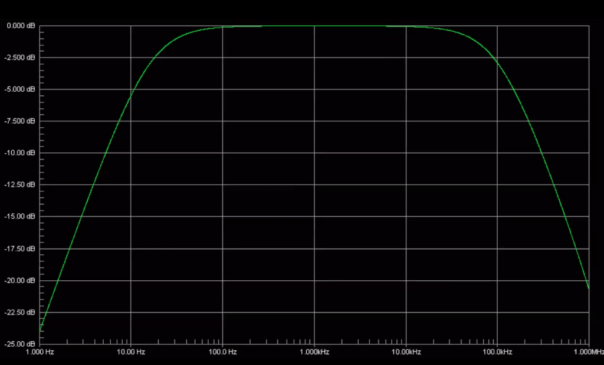Click the 1.000MHz frequency label

pyautogui.click(x=588, y=352)
